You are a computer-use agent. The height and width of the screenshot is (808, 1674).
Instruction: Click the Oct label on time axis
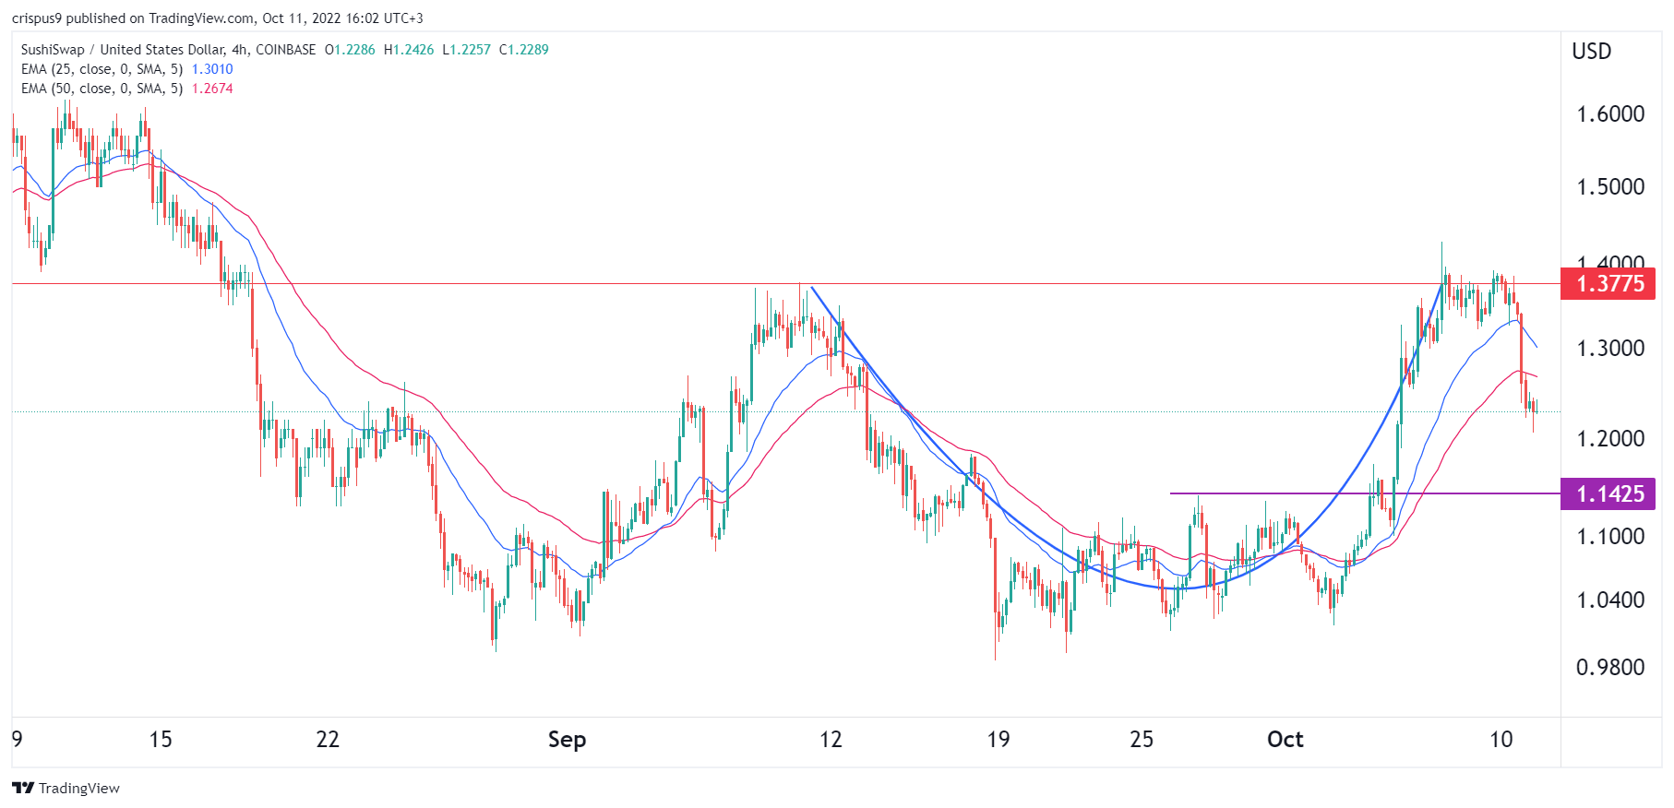tap(1285, 740)
